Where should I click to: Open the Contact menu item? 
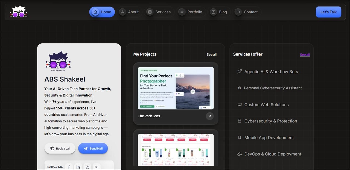tap(247, 12)
